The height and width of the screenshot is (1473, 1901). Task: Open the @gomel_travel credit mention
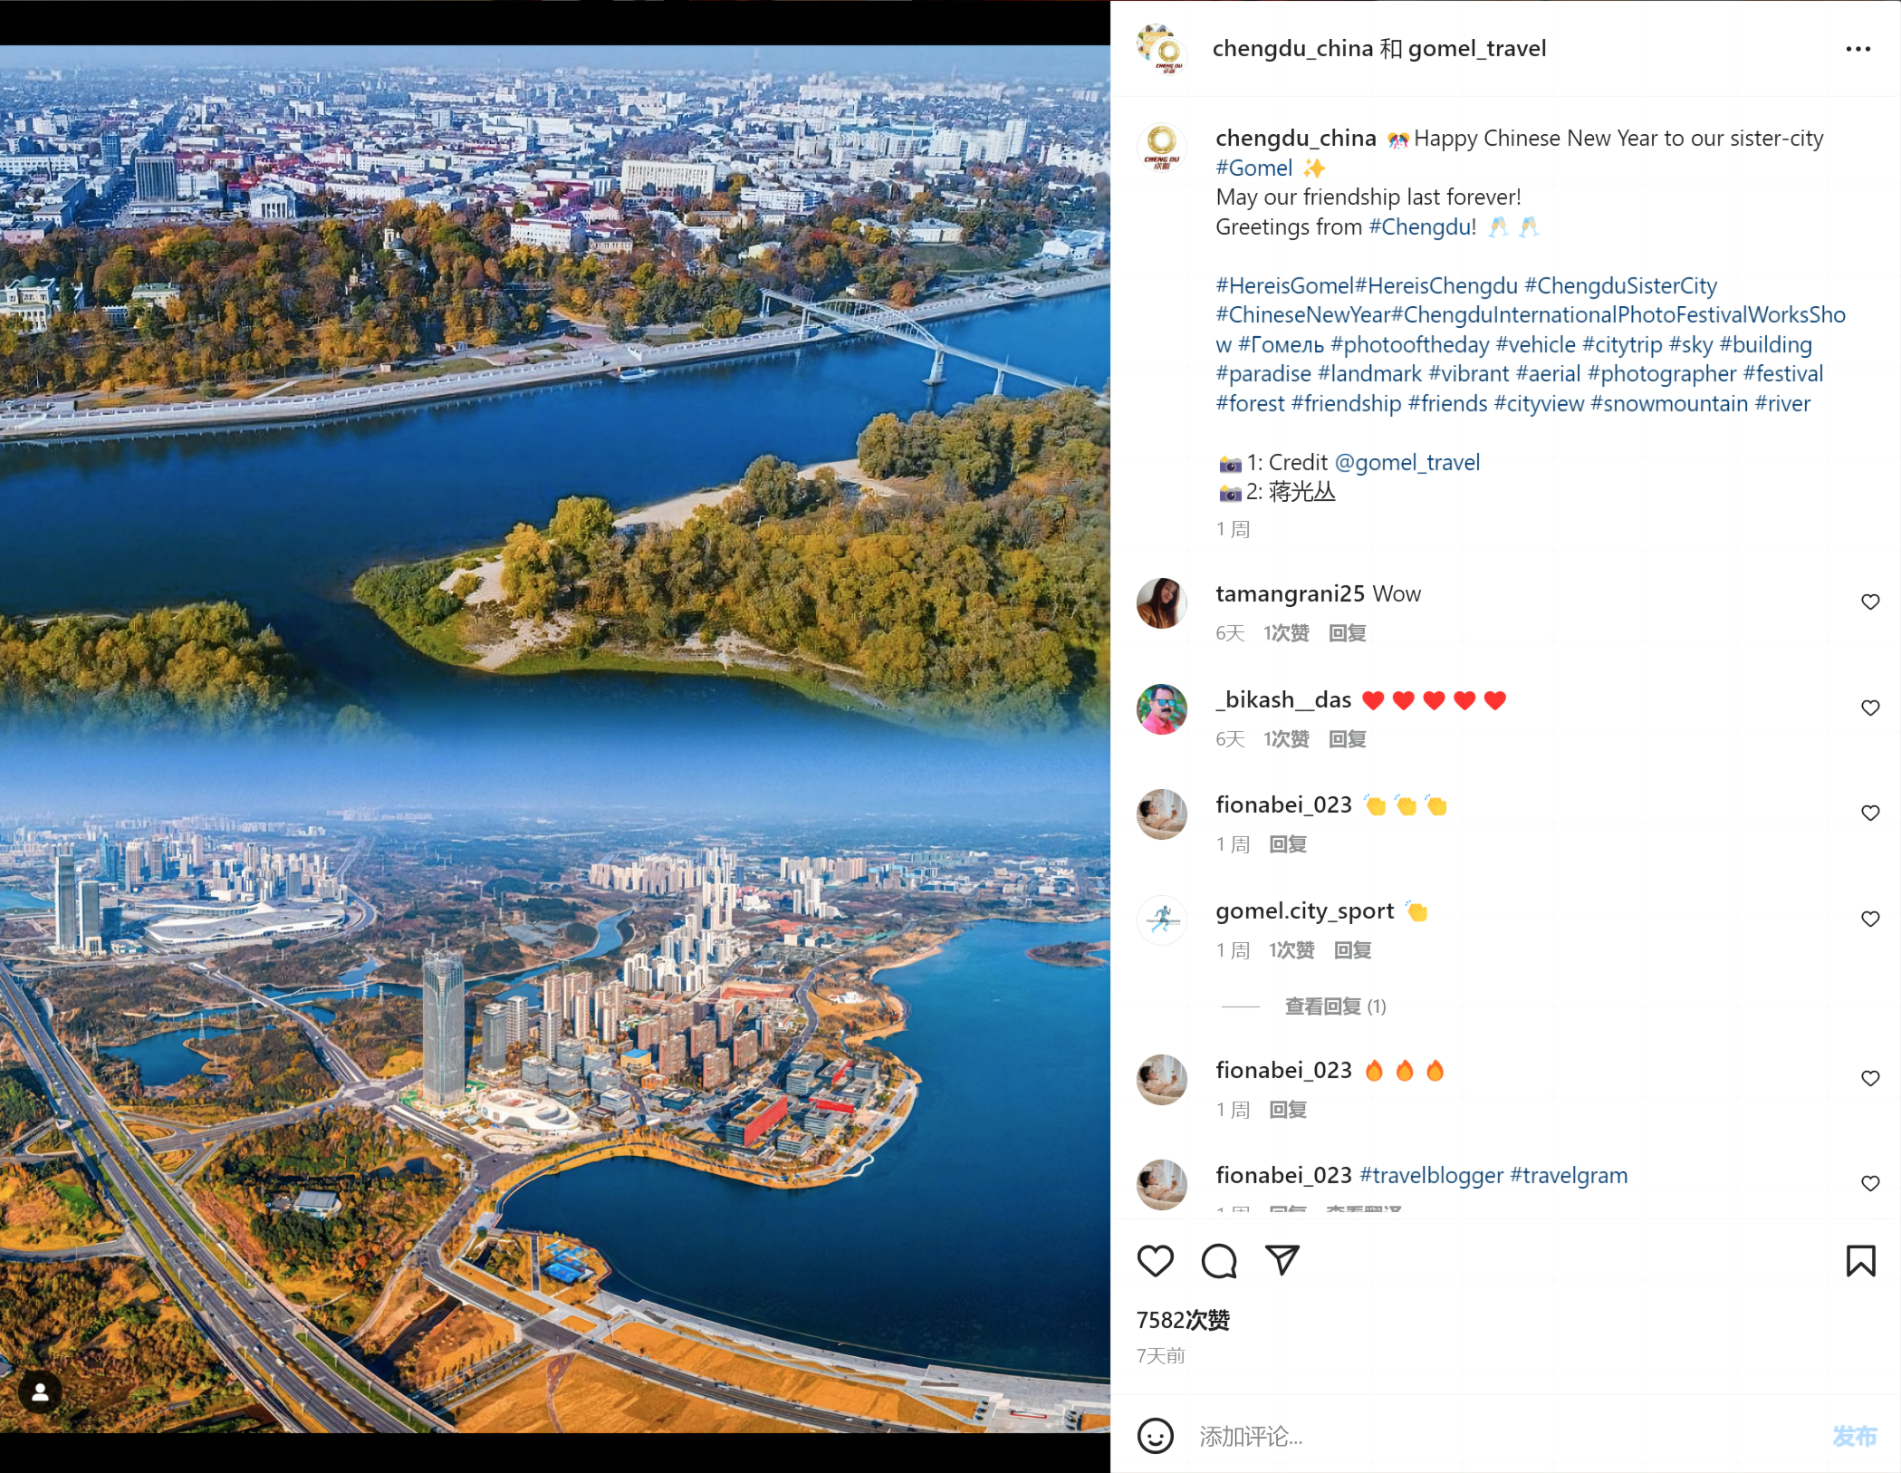[1407, 463]
